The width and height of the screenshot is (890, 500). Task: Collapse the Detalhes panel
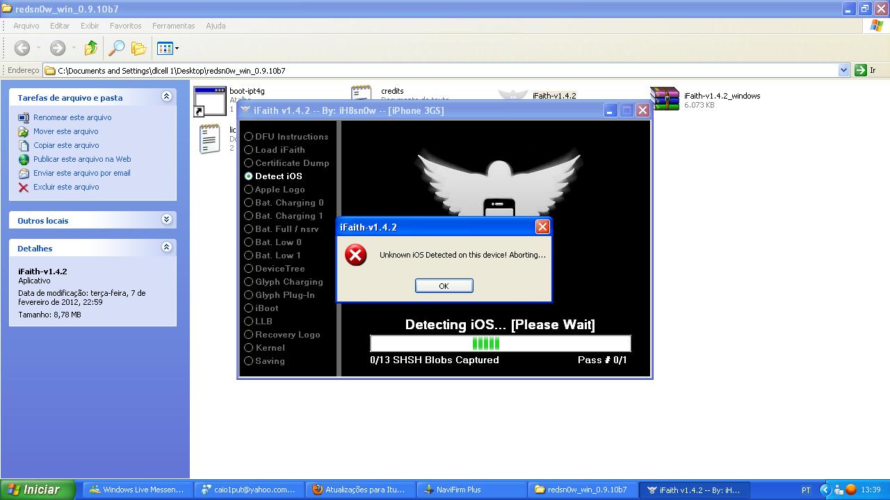[166, 247]
